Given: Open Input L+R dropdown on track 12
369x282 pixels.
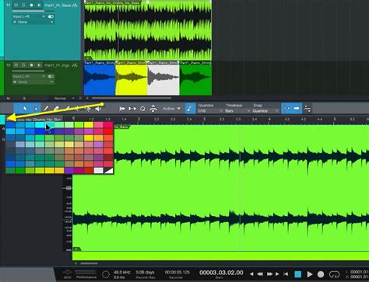Looking at the screenshot, I should tap(29, 76).
